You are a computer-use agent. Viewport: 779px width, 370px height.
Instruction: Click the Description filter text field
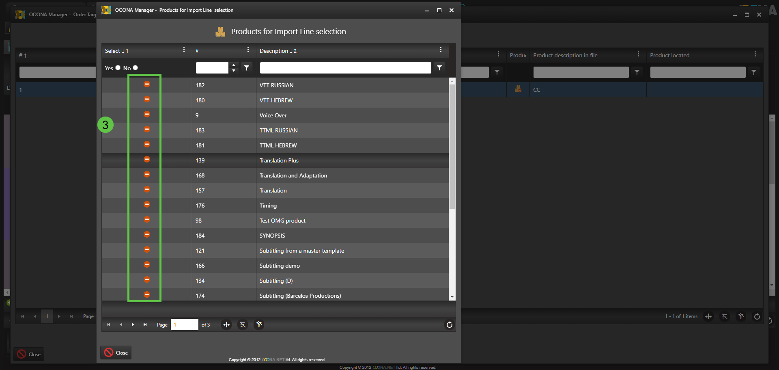345,68
